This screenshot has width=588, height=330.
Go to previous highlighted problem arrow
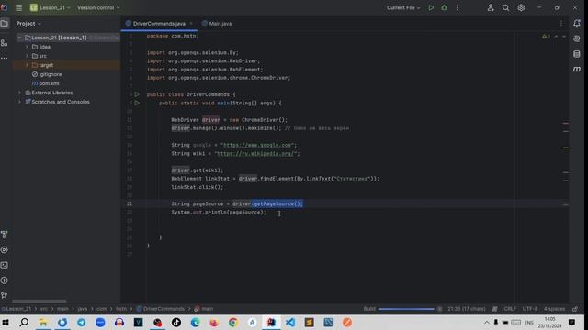pos(556,37)
